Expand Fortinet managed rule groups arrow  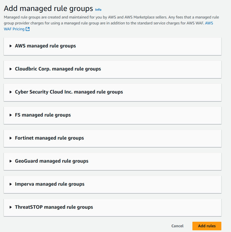click(10, 138)
